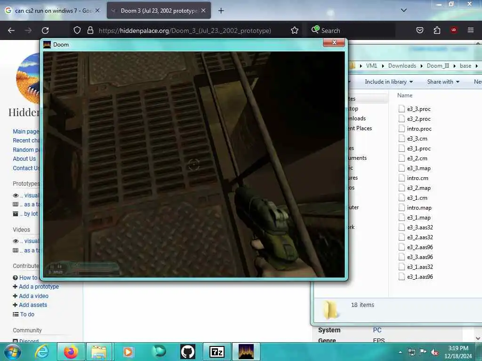Click the padlock site security icon

(90, 31)
